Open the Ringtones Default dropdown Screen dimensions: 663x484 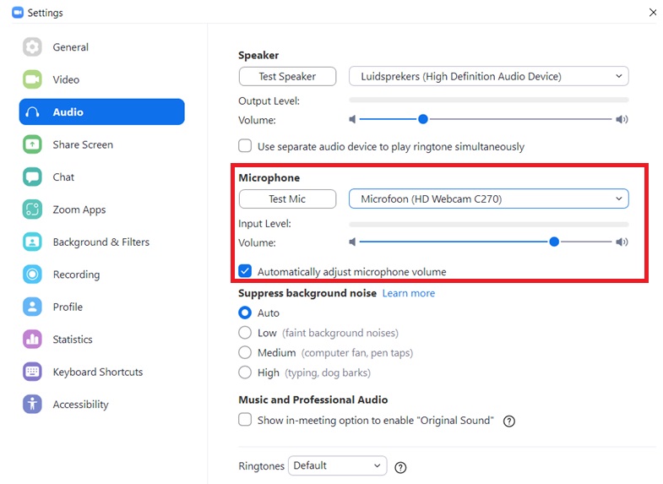click(337, 465)
